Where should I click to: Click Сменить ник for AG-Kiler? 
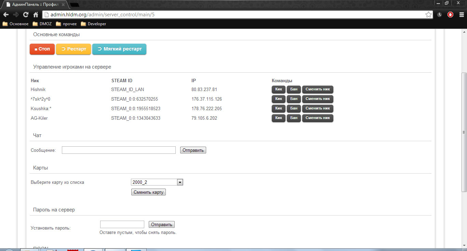(318, 118)
